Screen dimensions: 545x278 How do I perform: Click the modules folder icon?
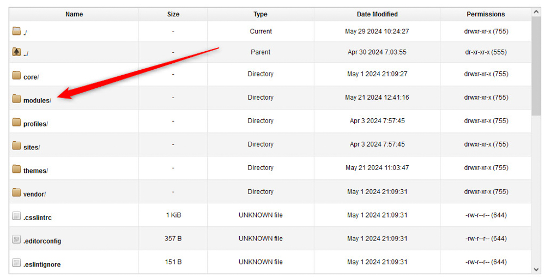(16, 99)
